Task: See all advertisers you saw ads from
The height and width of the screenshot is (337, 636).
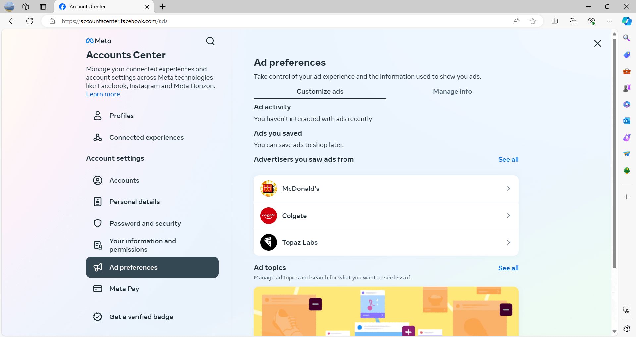Action: 508,159
